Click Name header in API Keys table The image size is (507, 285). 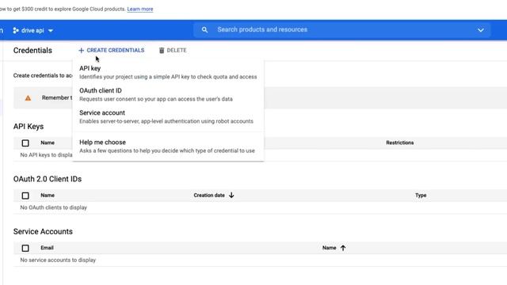(x=48, y=142)
